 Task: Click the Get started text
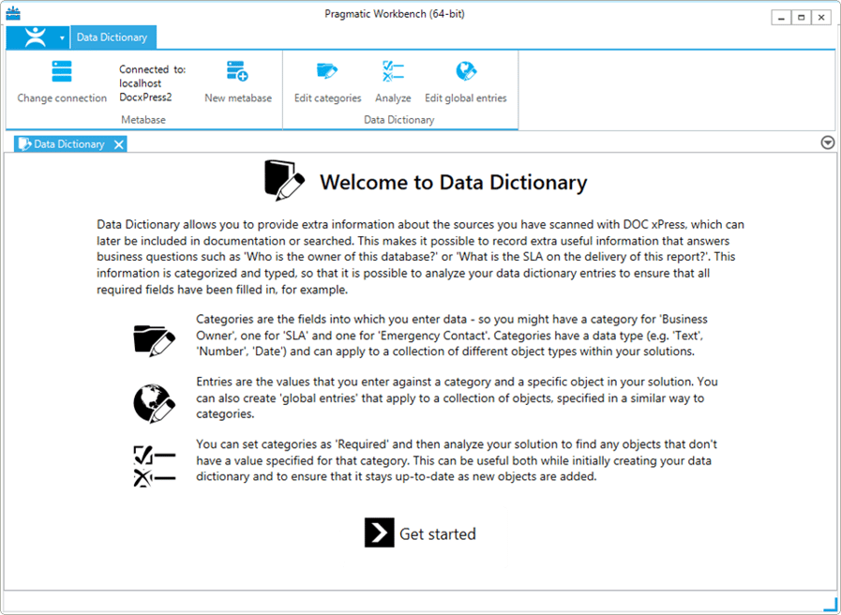(x=438, y=534)
